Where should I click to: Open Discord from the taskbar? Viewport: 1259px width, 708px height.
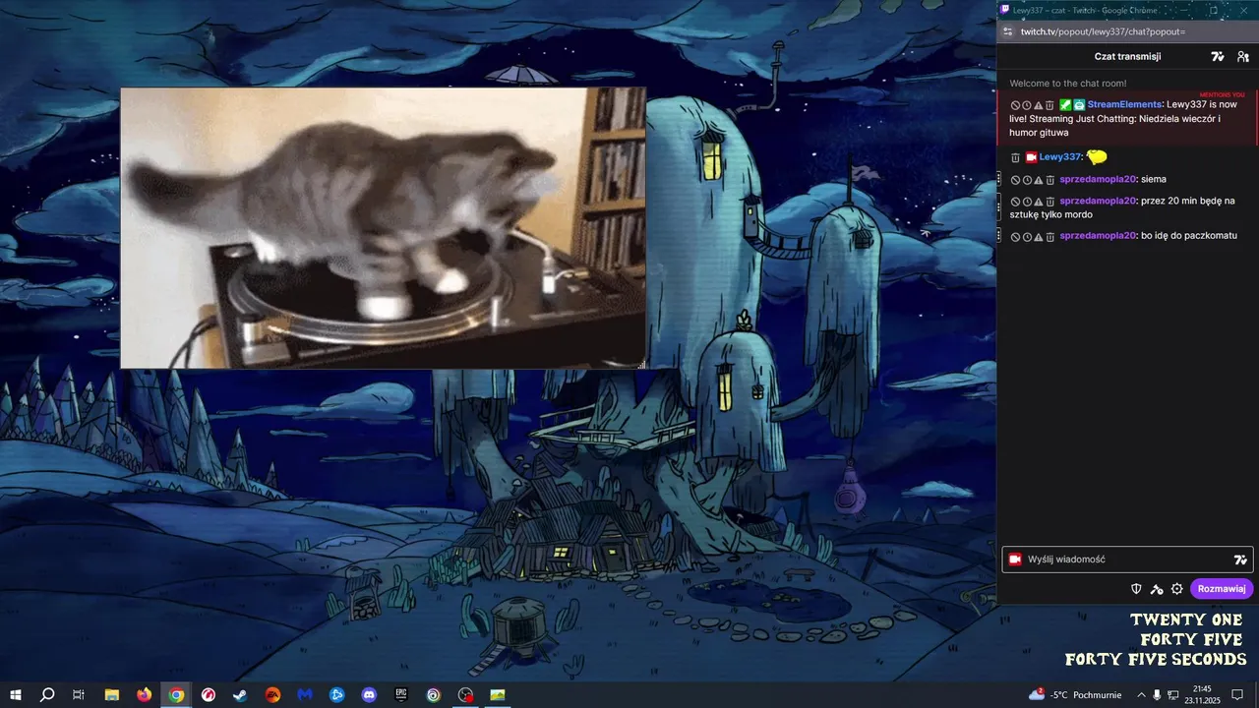point(369,695)
